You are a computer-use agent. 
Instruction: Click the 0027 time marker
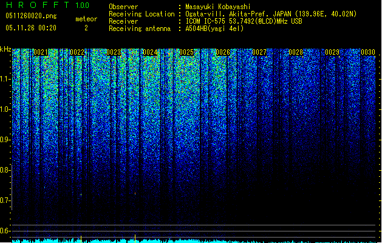259,52
